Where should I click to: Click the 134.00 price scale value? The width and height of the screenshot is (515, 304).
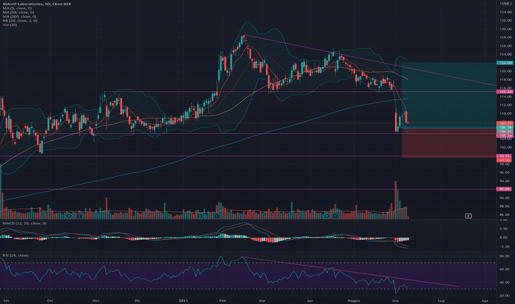point(506,12)
